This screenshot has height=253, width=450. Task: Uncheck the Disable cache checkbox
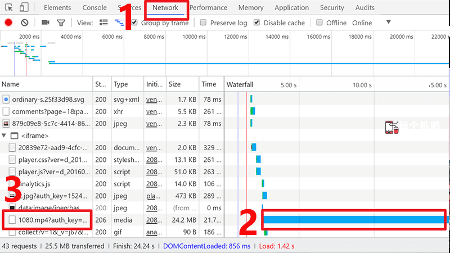(257, 22)
